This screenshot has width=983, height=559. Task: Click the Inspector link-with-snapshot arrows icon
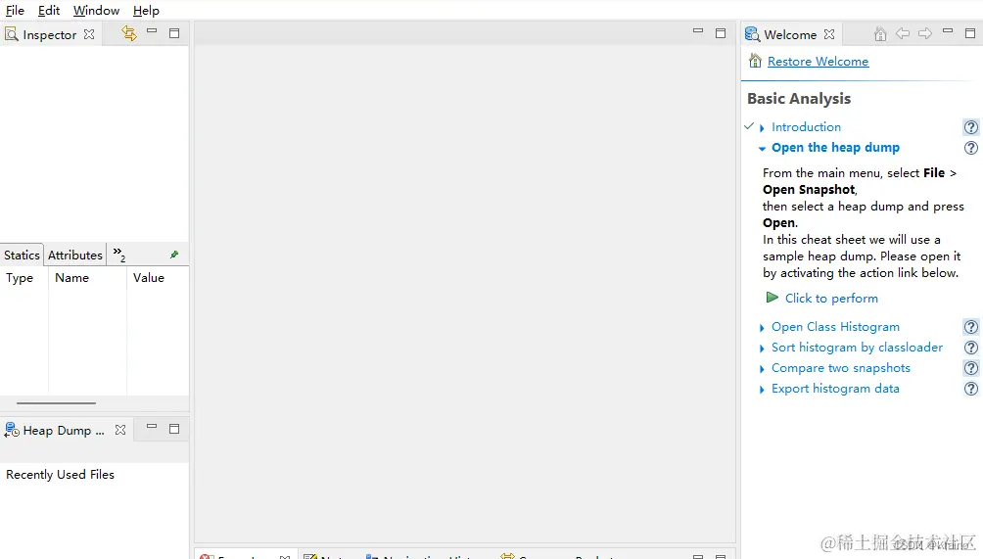pyautogui.click(x=129, y=33)
